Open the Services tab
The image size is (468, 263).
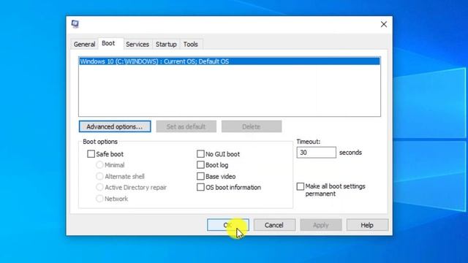(137, 44)
